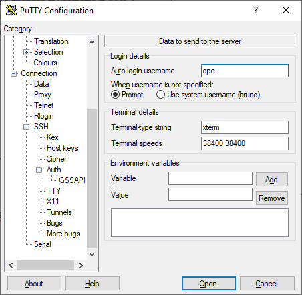Collapse the Connection tree node
This screenshot has width=302, height=295.
coord(13,73)
